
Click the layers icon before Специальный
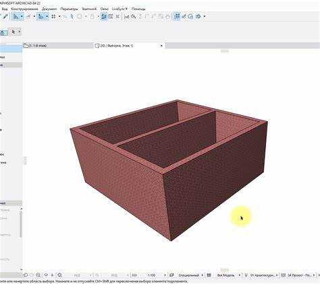(171, 275)
